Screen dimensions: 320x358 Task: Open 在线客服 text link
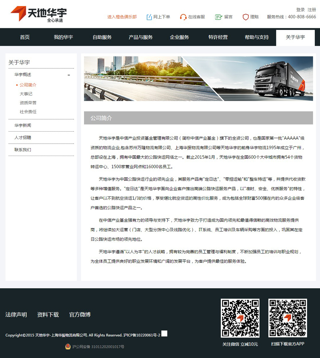(x=196, y=17)
